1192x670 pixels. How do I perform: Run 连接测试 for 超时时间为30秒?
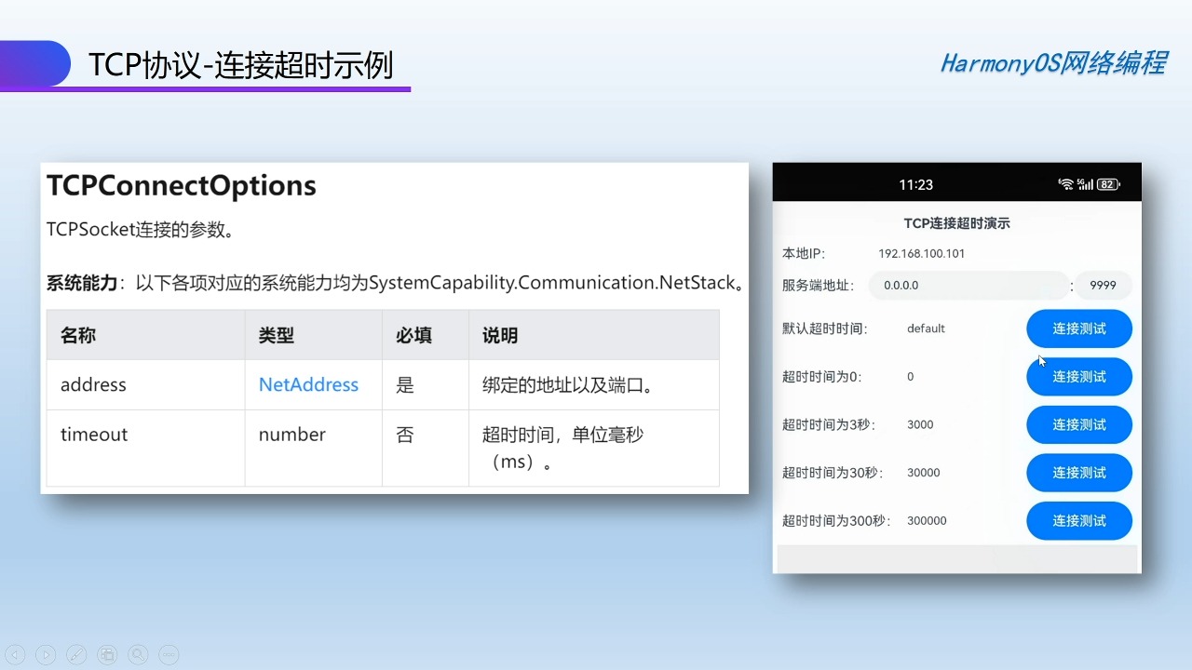(x=1079, y=473)
